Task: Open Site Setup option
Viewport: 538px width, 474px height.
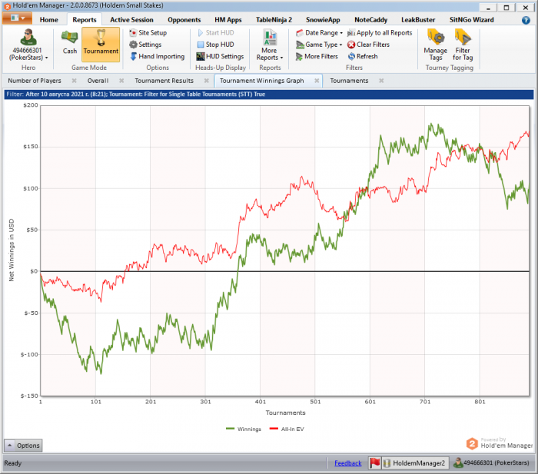Action: click(148, 32)
